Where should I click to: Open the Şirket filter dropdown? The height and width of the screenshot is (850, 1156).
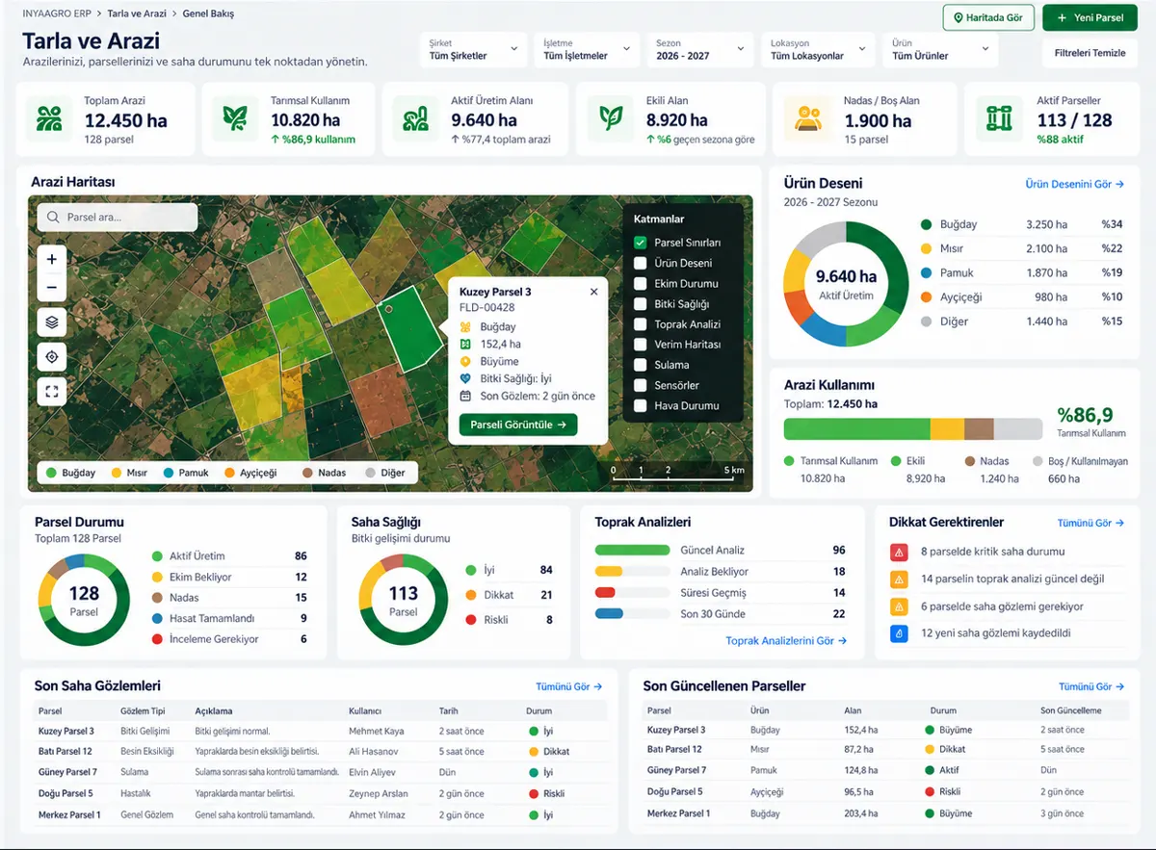point(473,50)
